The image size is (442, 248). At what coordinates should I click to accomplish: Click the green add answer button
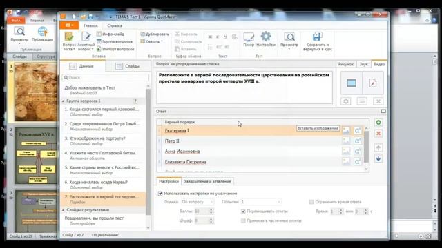[378, 123]
